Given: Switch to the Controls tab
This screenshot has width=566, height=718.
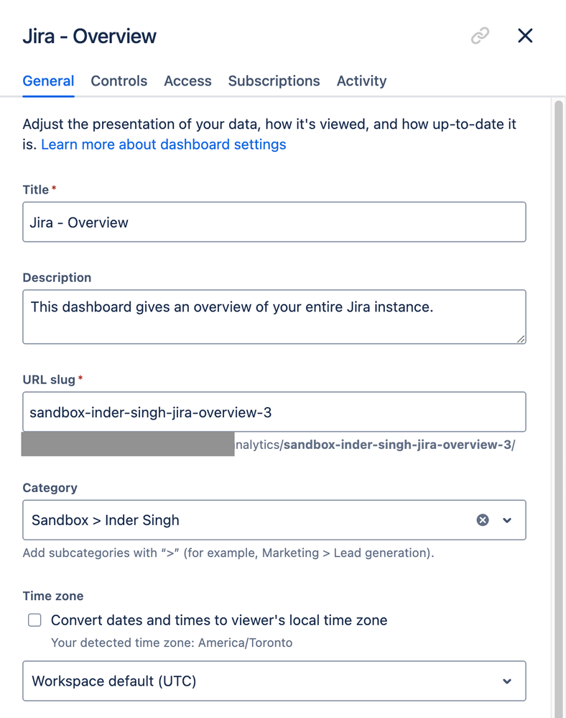Looking at the screenshot, I should 119,81.
